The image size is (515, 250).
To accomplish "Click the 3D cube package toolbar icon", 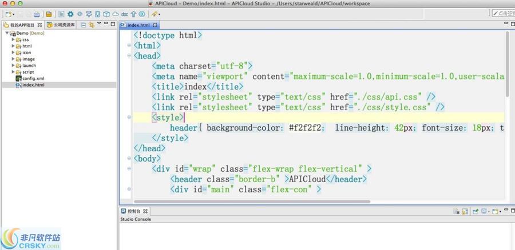I will (106, 14).
